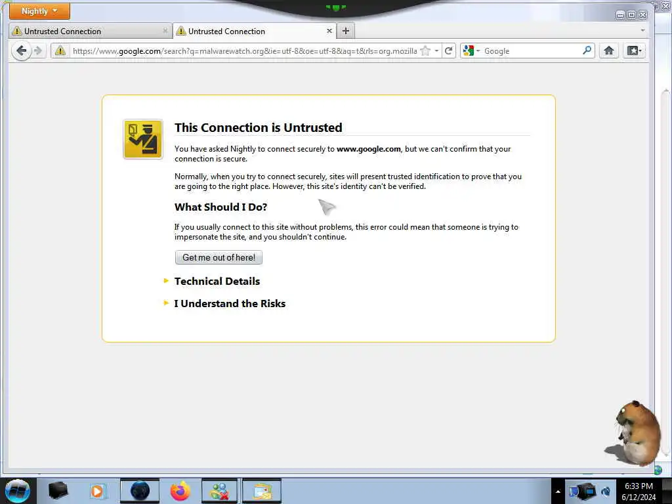The height and width of the screenshot is (504, 672).
Task: Open the list all tabs dropdown
Action: coord(642,31)
